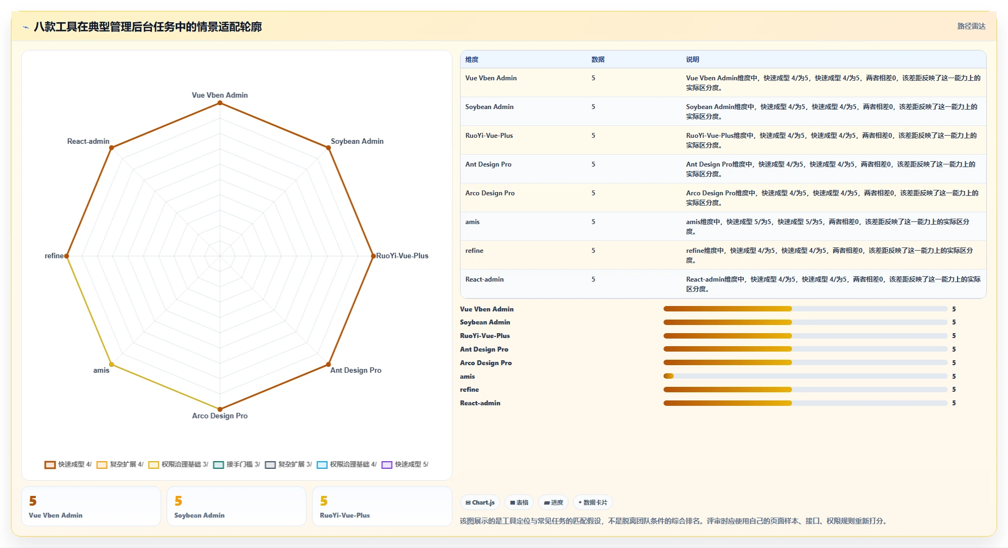Click the 进度 tag chip
Image resolution: width=1008 pixels, height=548 pixels.
tap(553, 502)
